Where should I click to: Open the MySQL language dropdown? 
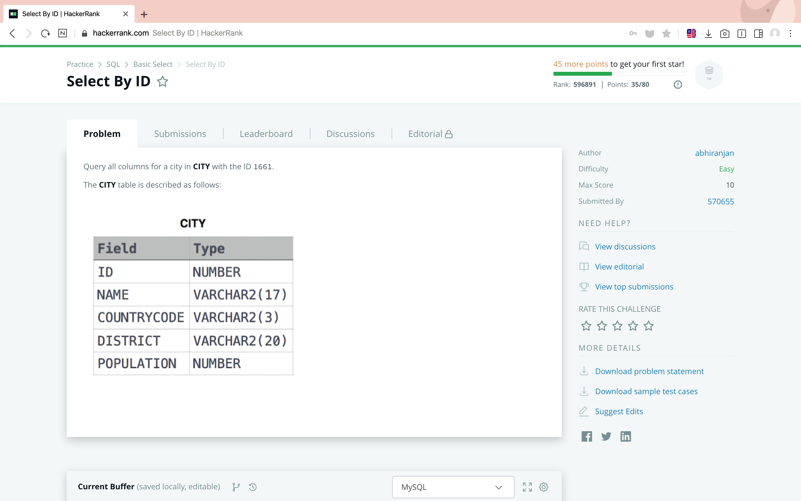pos(453,487)
